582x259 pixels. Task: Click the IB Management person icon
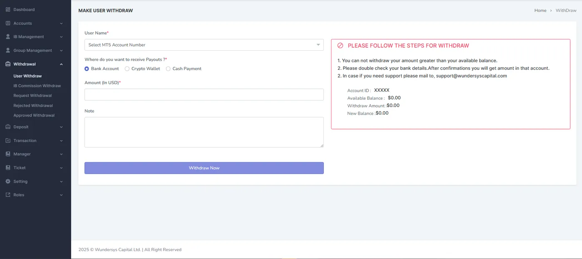click(x=8, y=37)
